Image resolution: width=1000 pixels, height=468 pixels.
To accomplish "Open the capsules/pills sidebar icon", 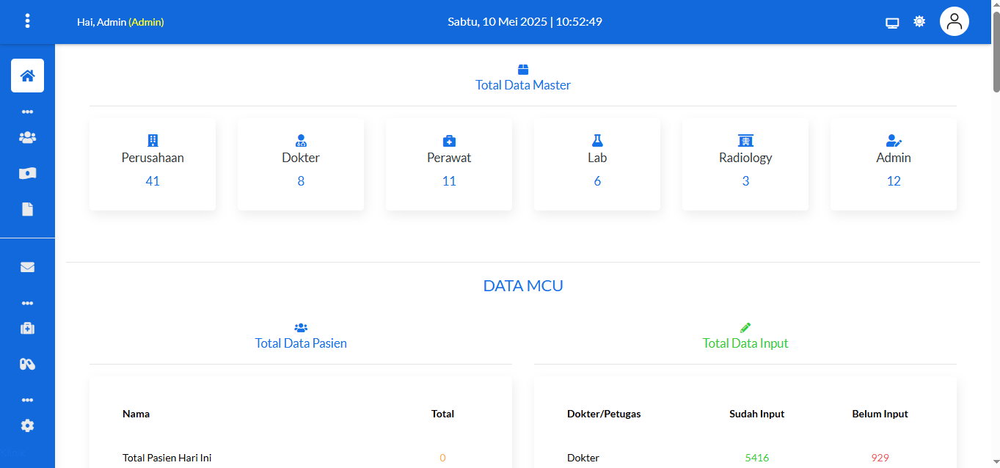I will 27,365.
